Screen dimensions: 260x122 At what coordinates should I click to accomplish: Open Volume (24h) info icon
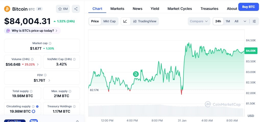32,59
